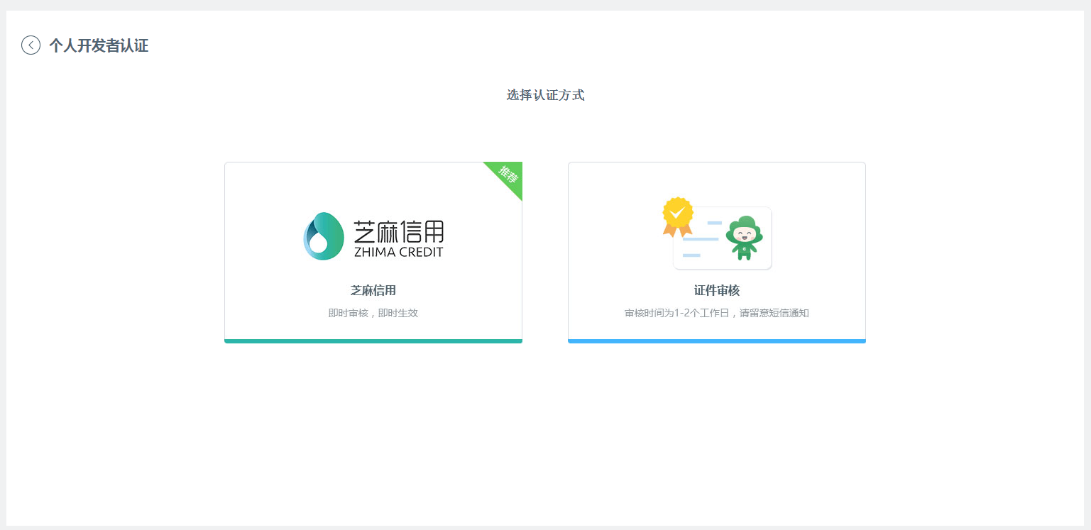This screenshot has height=530, width=1091.
Task: Select 芝麻信用 card title
Action: [x=373, y=290]
